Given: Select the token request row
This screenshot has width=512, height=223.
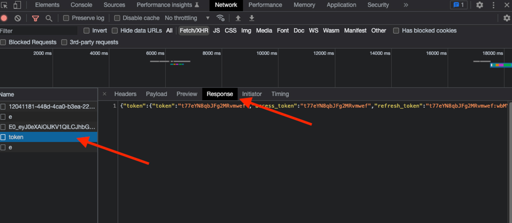Looking at the screenshot, I should 16,137.
